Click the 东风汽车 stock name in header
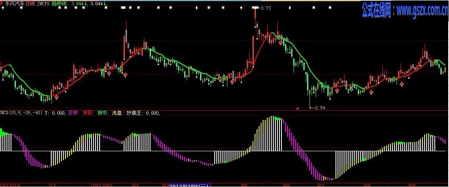Viewport: 449px width, 187px height. click(x=14, y=3)
